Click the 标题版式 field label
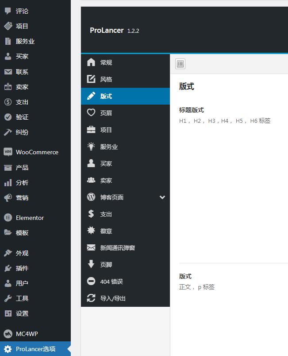The image size is (288, 356). pyautogui.click(x=192, y=110)
